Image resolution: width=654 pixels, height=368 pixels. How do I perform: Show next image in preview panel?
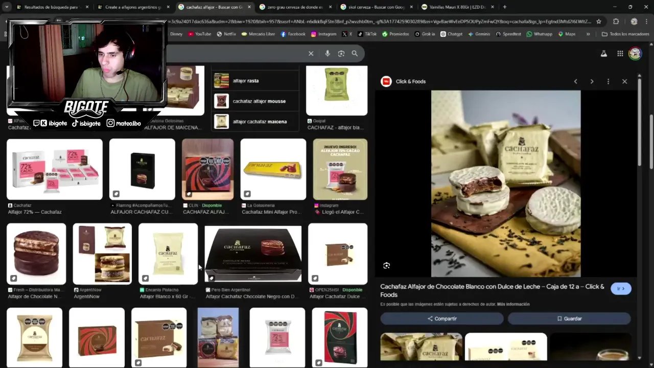point(592,81)
